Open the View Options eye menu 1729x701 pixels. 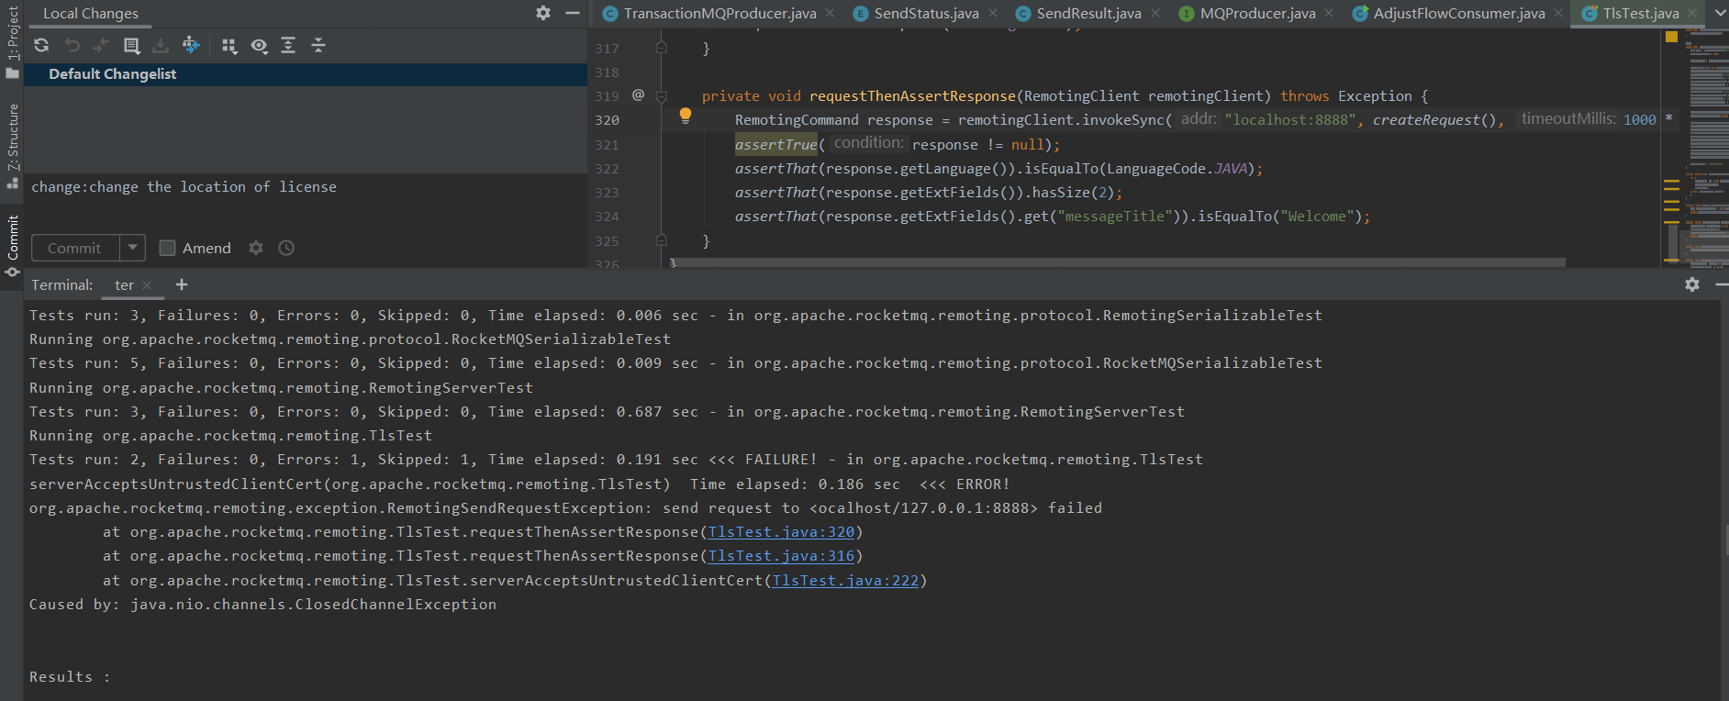click(x=260, y=46)
